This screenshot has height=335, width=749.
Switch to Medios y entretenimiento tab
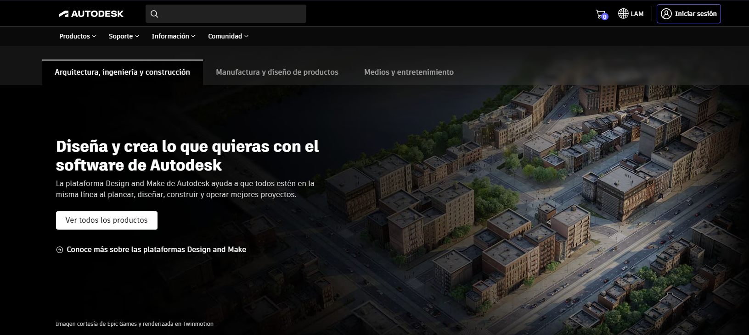click(409, 72)
